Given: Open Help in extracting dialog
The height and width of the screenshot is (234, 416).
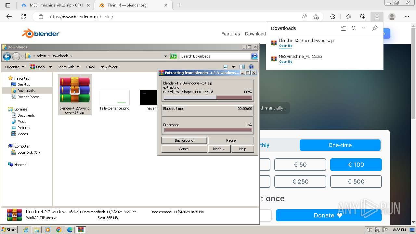Looking at the screenshot, I should 242,149.
